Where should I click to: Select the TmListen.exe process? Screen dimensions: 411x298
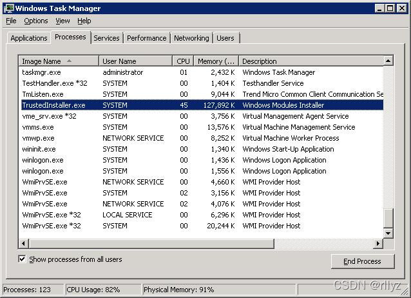point(201,94)
